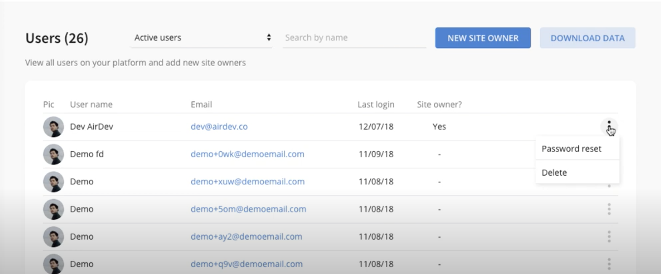Click the avatar beside the demo+xuw user
Image resolution: width=661 pixels, height=274 pixels.
pyautogui.click(x=53, y=182)
